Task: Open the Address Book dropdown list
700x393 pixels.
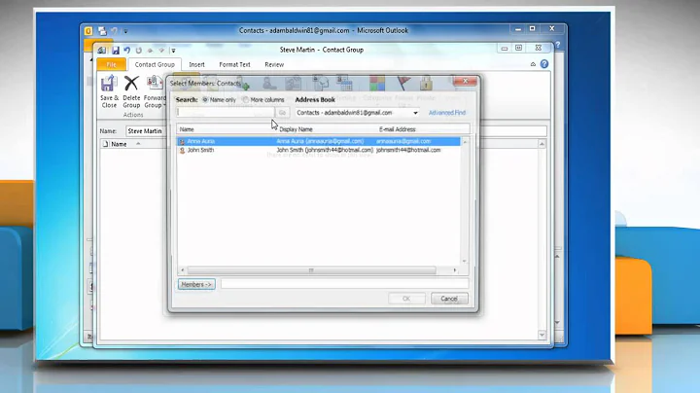Action: point(415,113)
